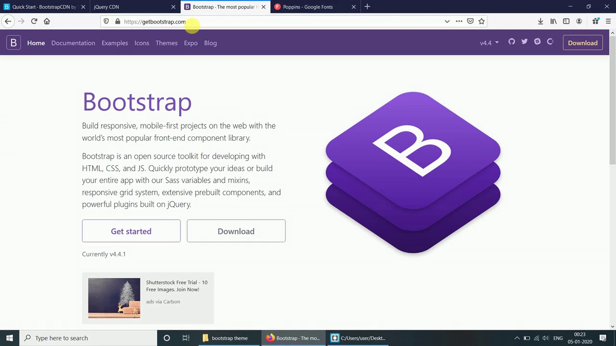Open Cortana circle on taskbar
616x346 pixels.
pyautogui.click(x=167, y=338)
